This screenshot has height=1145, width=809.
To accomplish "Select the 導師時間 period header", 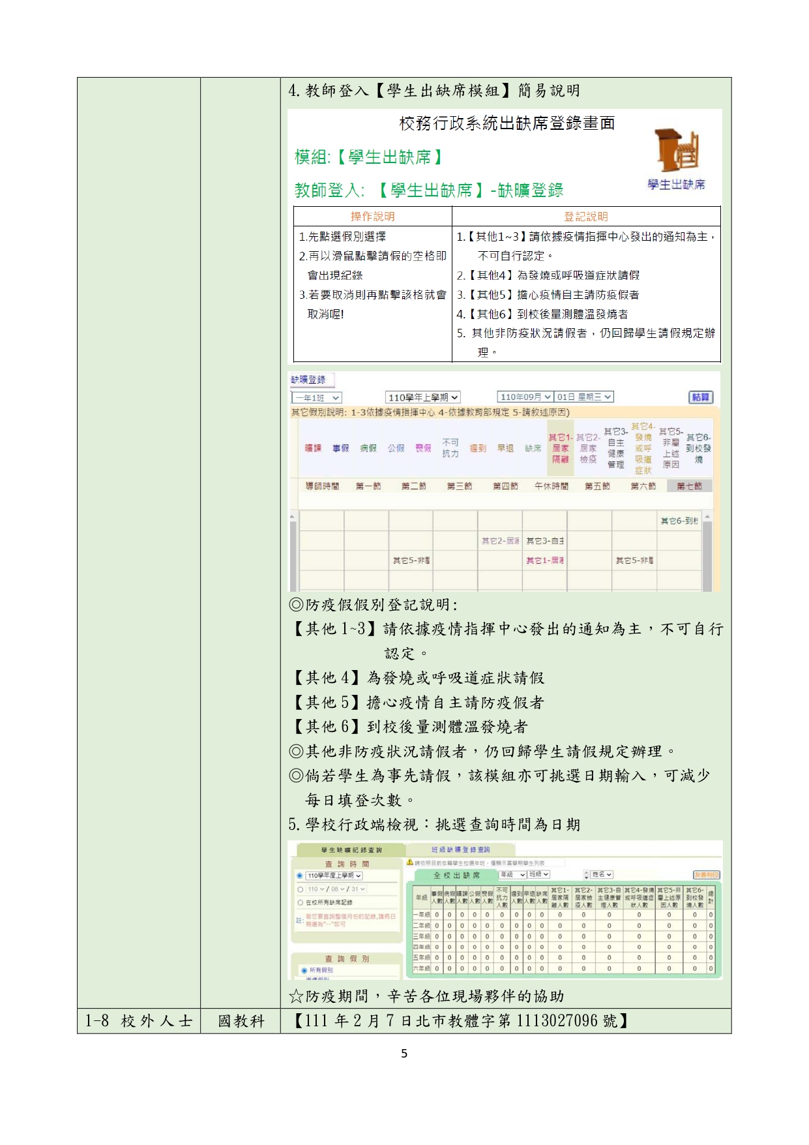I will point(322,486).
